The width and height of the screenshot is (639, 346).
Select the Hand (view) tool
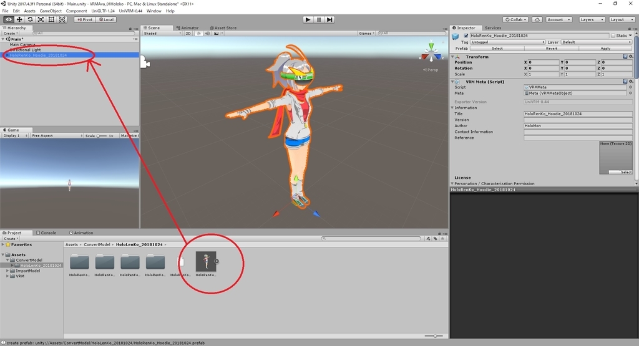click(9, 19)
